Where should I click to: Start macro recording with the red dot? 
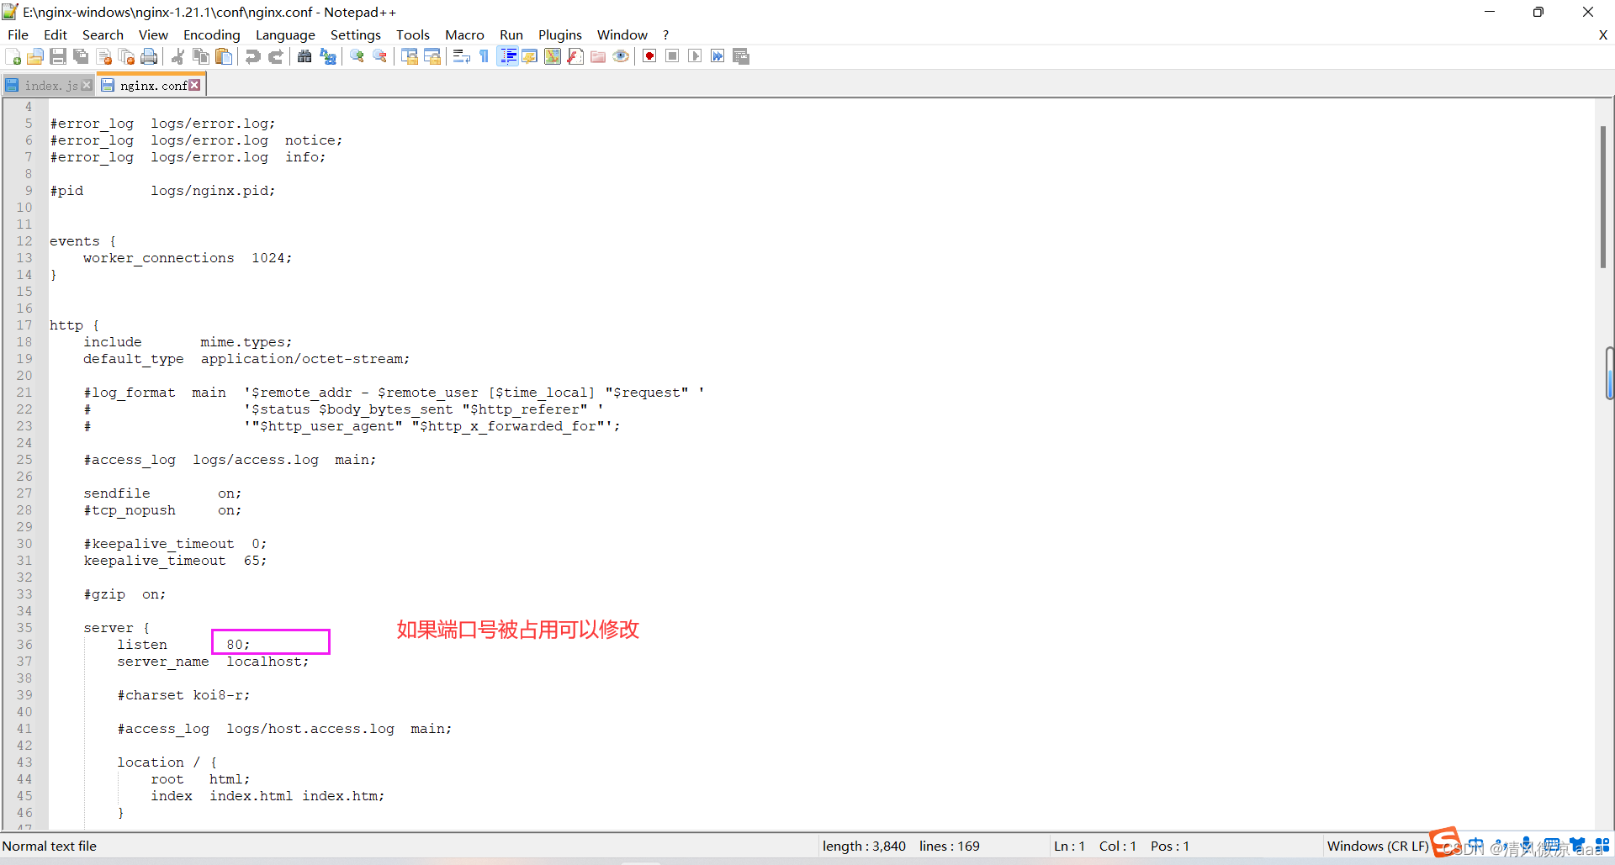tap(649, 56)
